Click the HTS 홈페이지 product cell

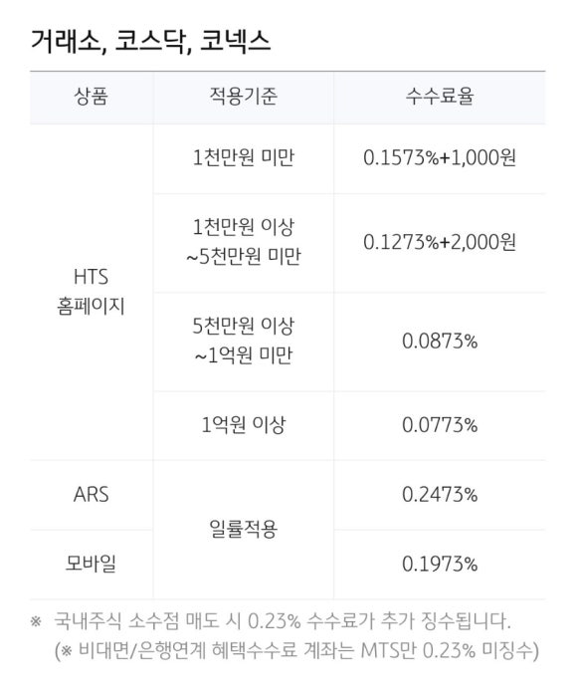[x=91, y=292]
